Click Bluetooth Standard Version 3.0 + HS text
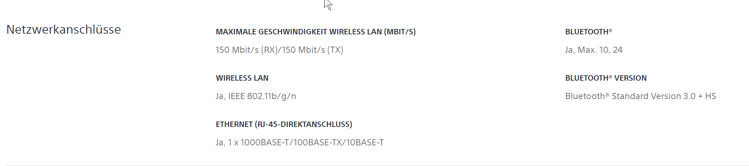The width and height of the screenshot is (749, 166). [640, 96]
